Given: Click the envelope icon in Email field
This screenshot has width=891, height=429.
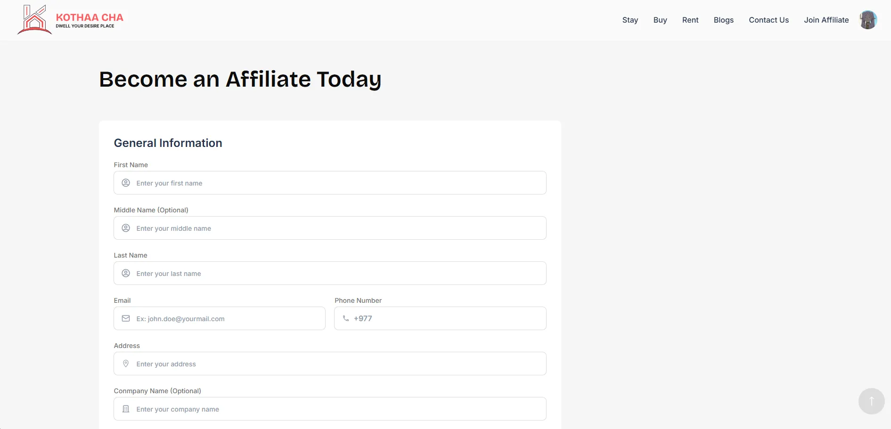Looking at the screenshot, I should pyautogui.click(x=126, y=318).
